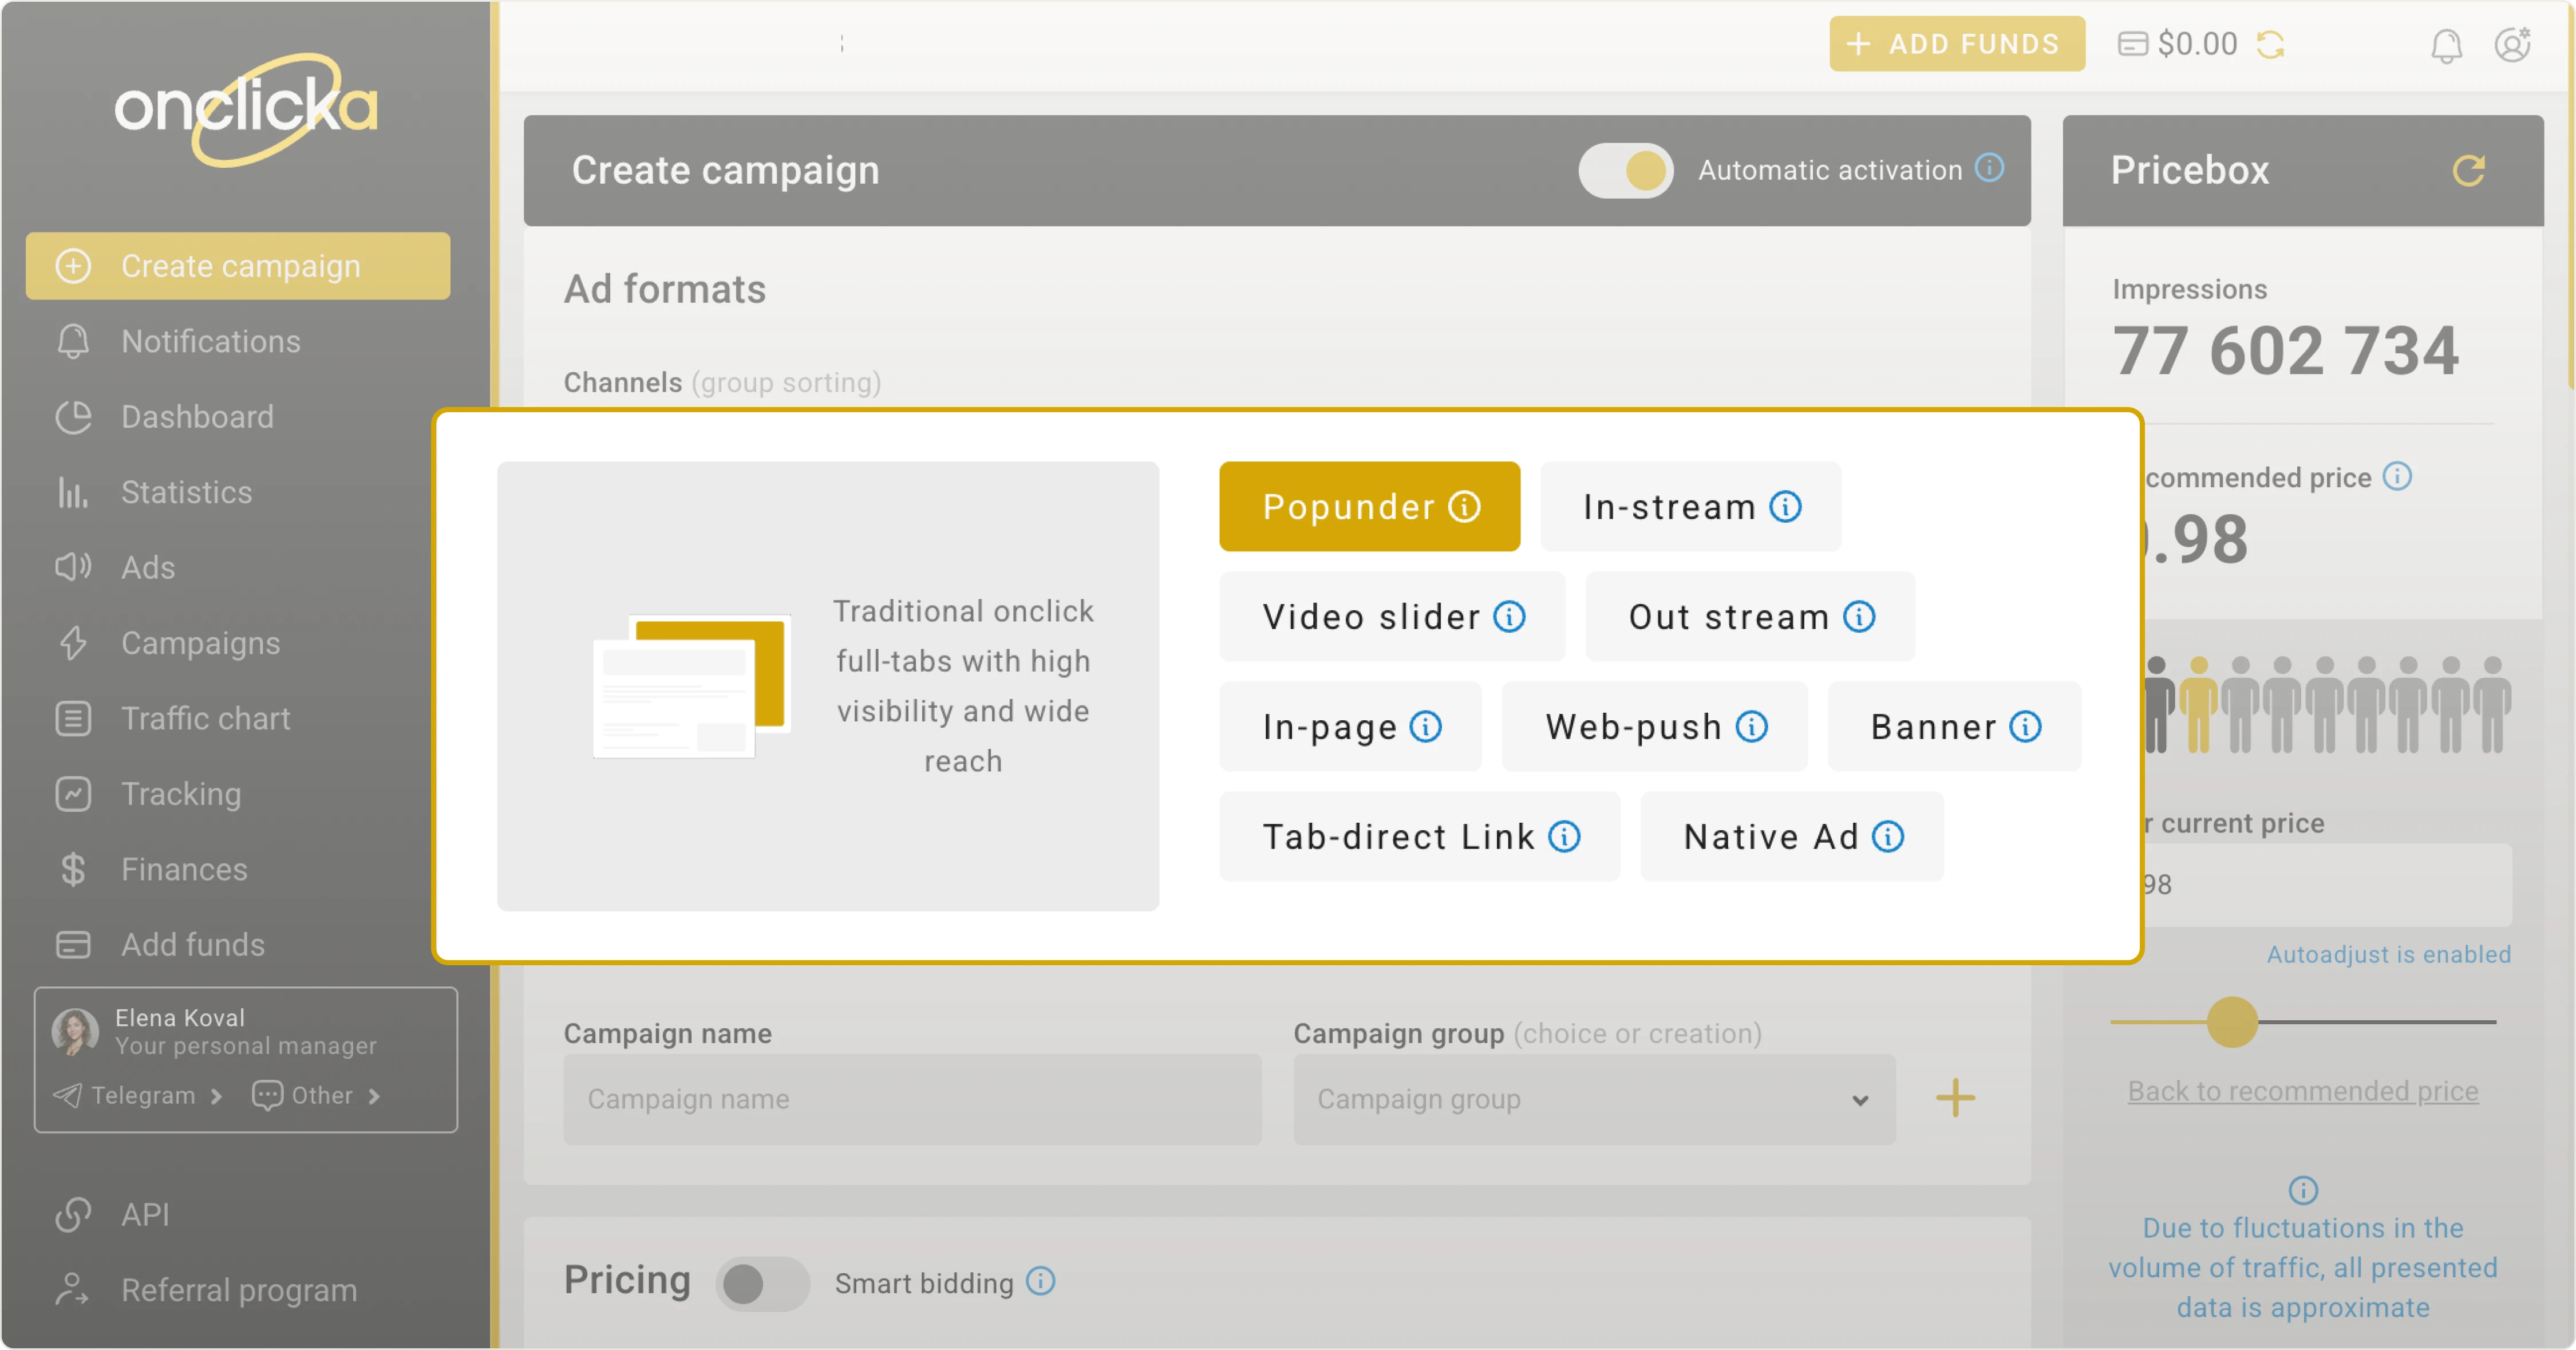Expand the Telegram contact chevron
Viewport: 2576px width, 1350px height.
tap(217, 1096)
